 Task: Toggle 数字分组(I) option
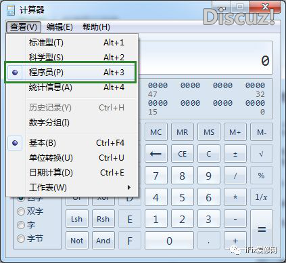(72, 123)
